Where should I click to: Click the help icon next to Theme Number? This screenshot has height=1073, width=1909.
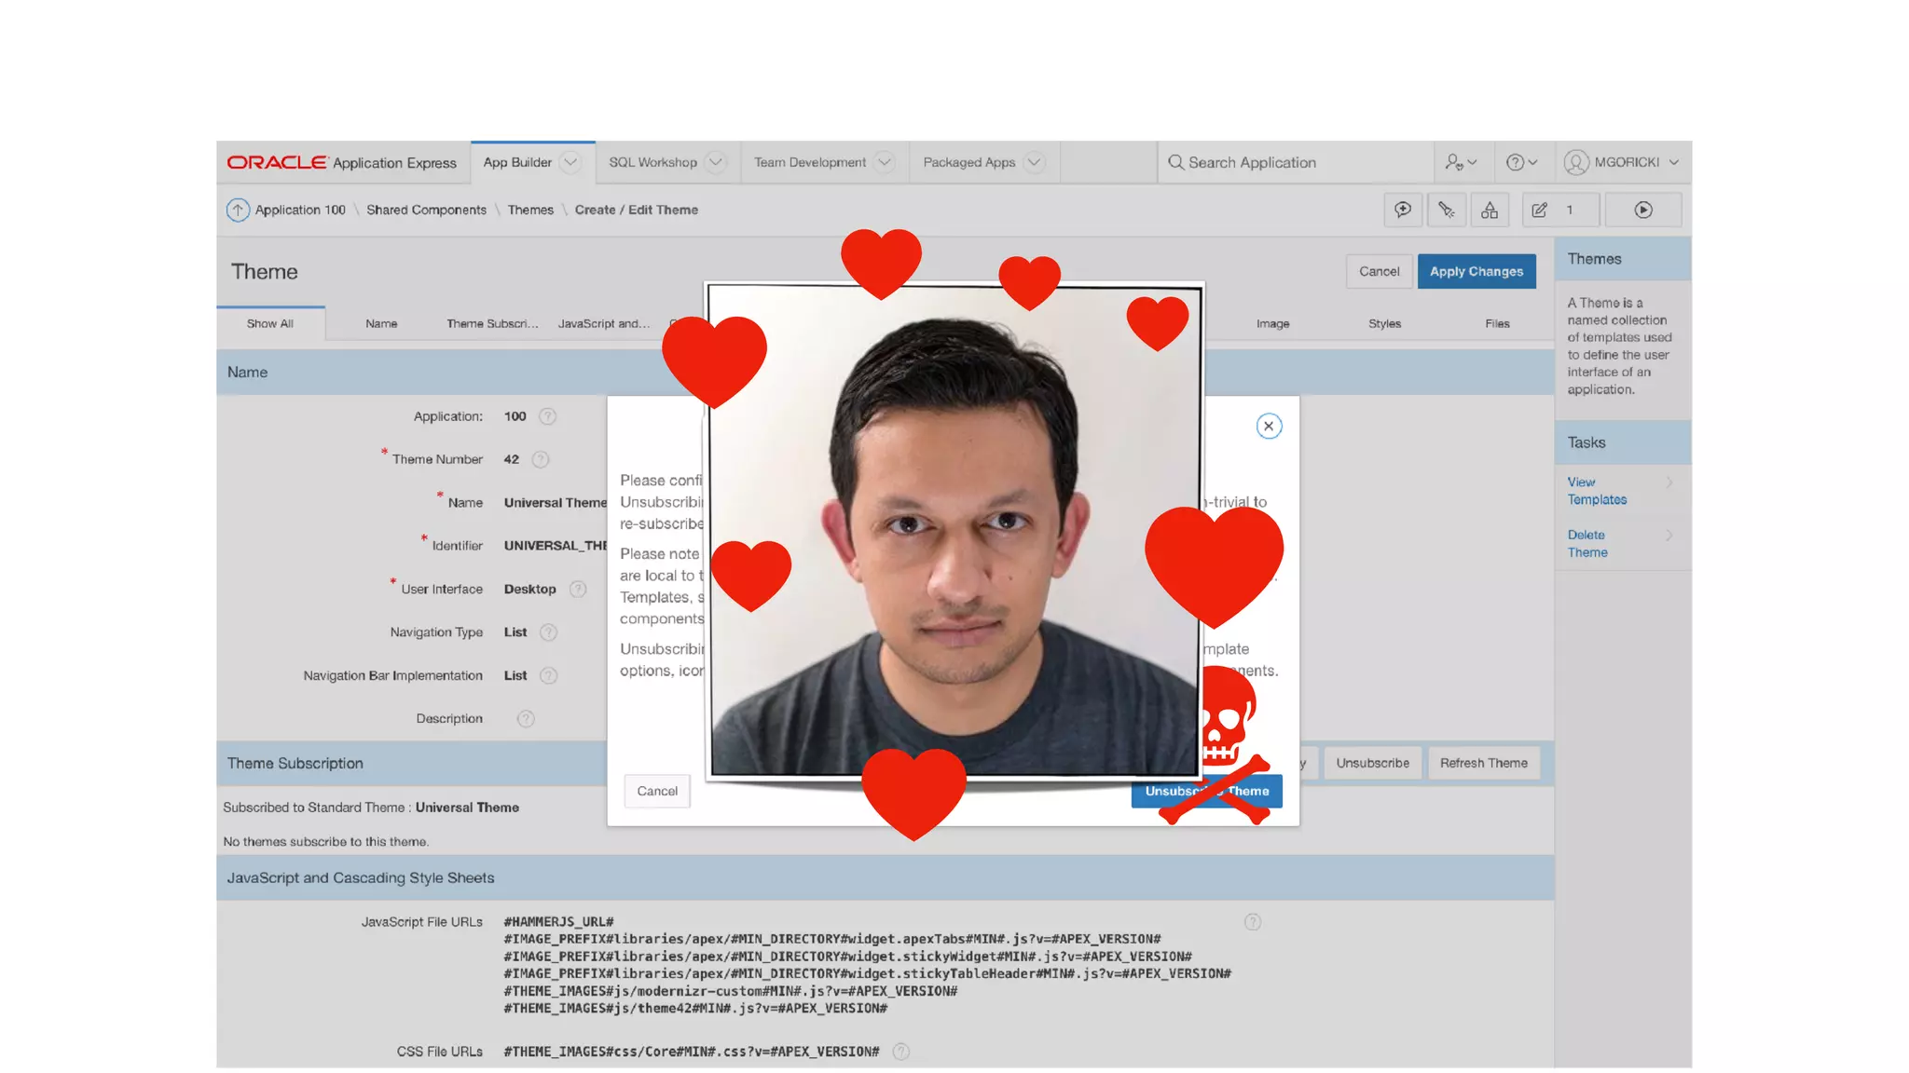coord(541,459)
